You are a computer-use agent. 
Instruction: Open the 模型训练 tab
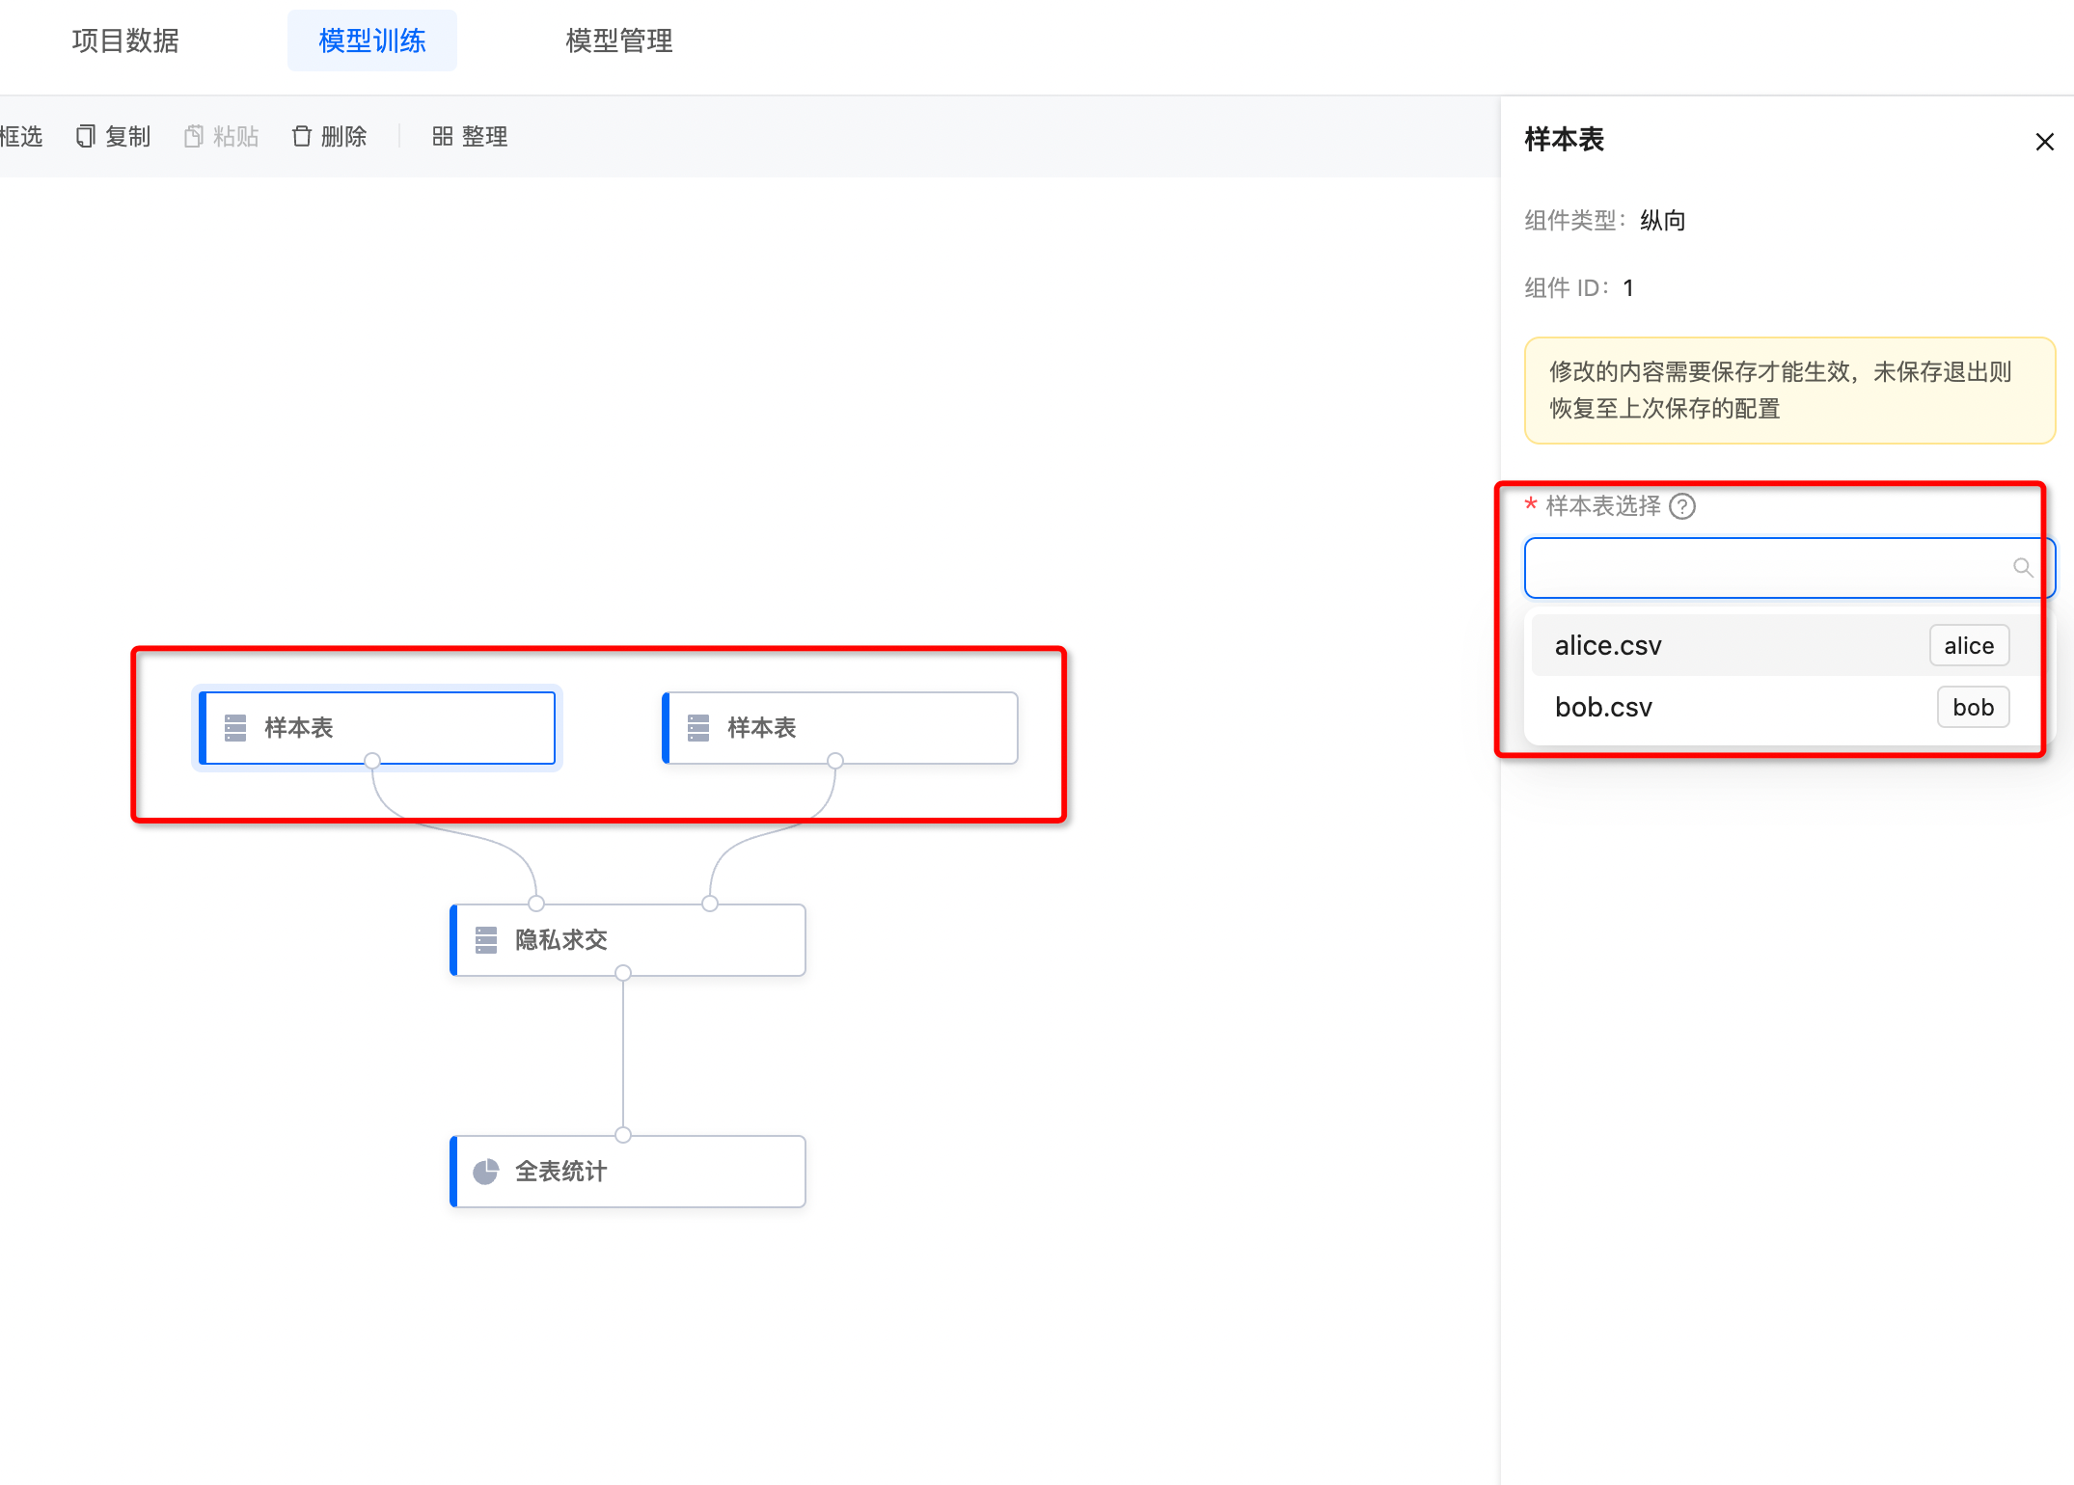pos(372,40)
